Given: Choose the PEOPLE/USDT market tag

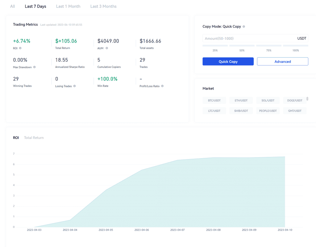Looking at the screenshot, I should click(268, 111).
